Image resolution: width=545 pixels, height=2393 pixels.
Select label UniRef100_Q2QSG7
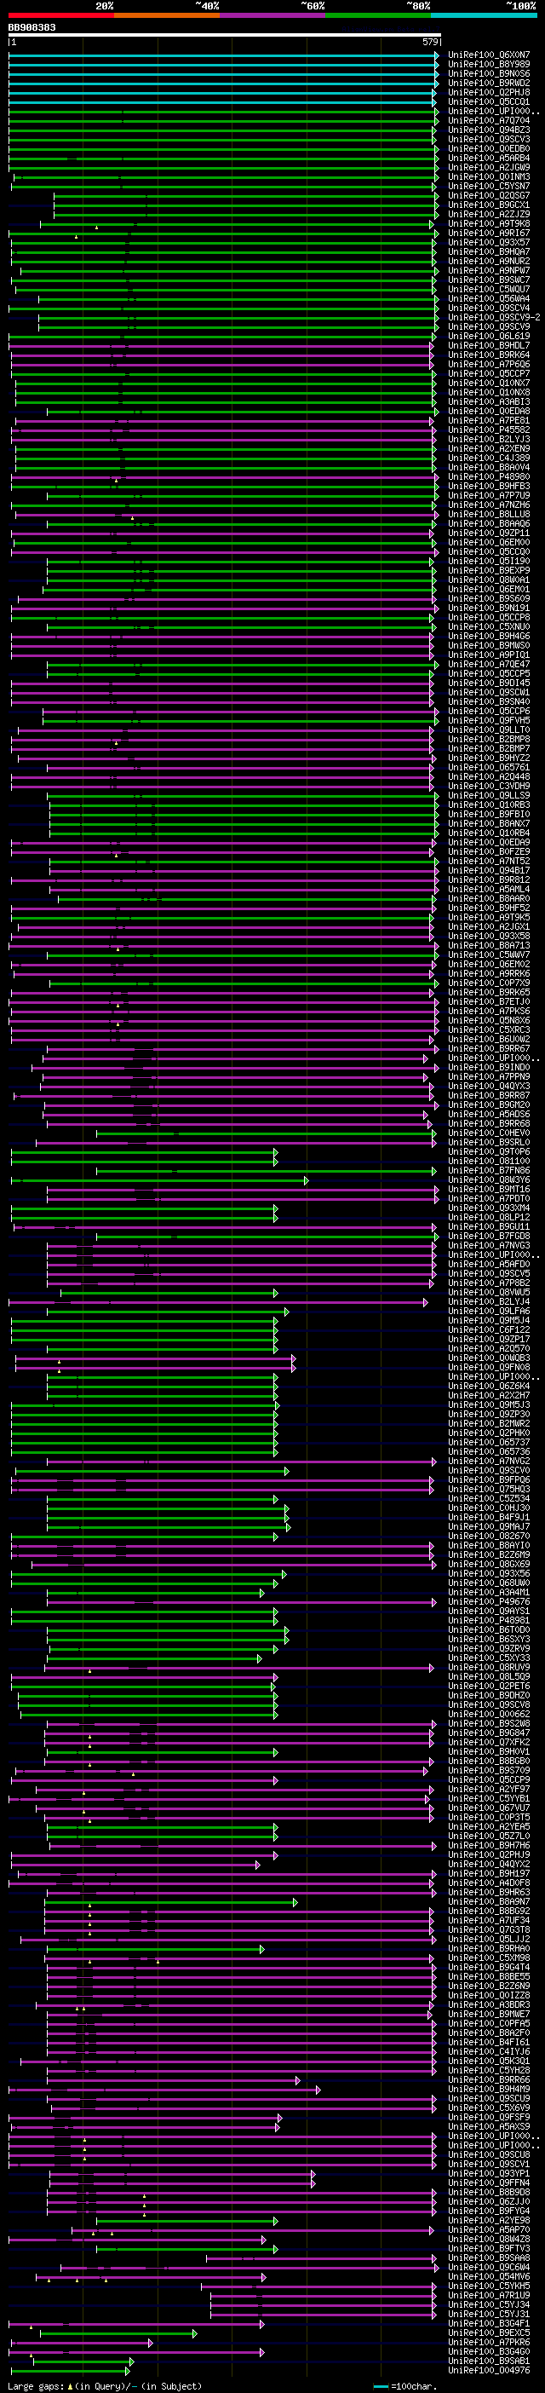pos(490,196)
